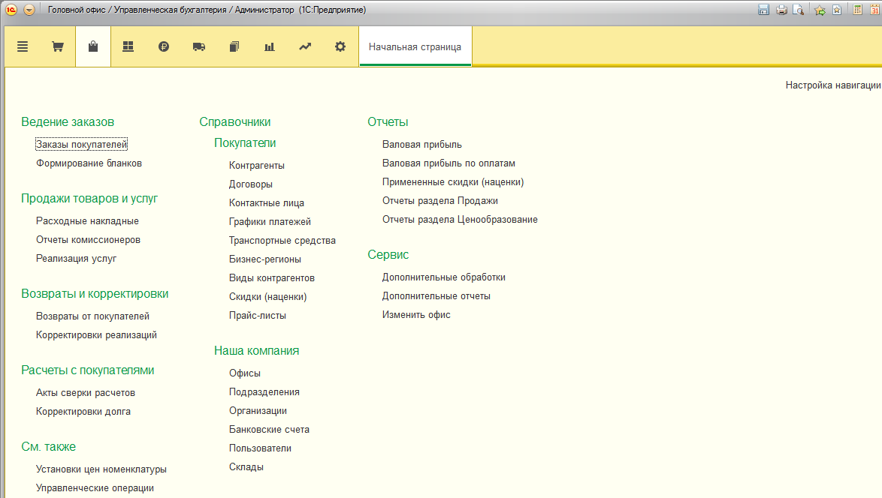Open Настройка навигации
Screen dimensions: 882x498
point(833,85)
